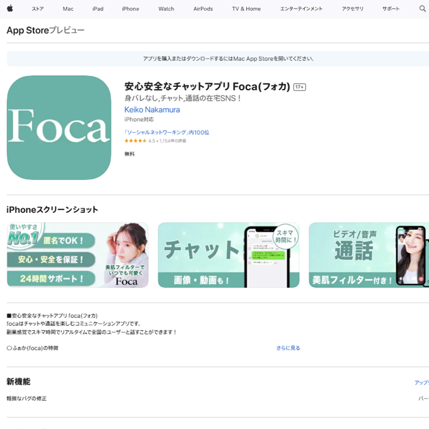The height and width of the screenshot is (429, 429).
Task: Click the ○ふぉか(foca)の特徴 line
Action: pyautogui.click(x=32, y=348)
